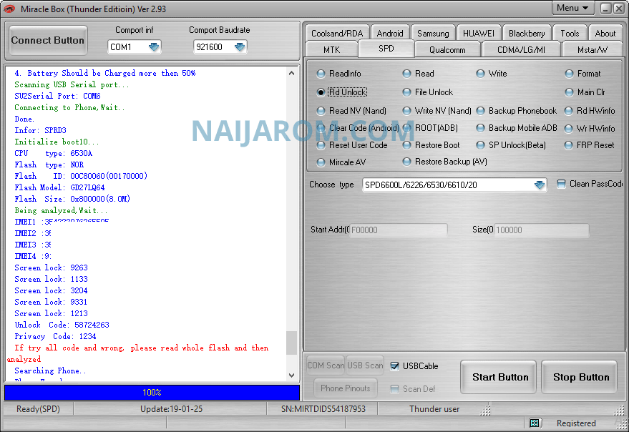This screenshot has width=629, height=432.
Task: Click the SN:MIRTDIDS54187953 status entry
Action: (x=323, y=409)
